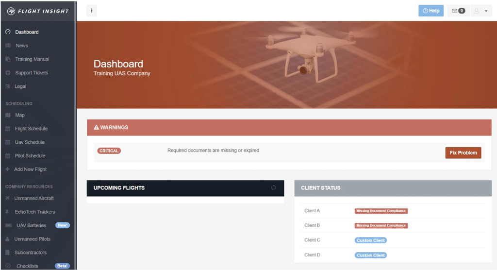Click the UPCOMING FLIGHTS panel header
The image size is (497, 270).
click(x=185, y=188)
